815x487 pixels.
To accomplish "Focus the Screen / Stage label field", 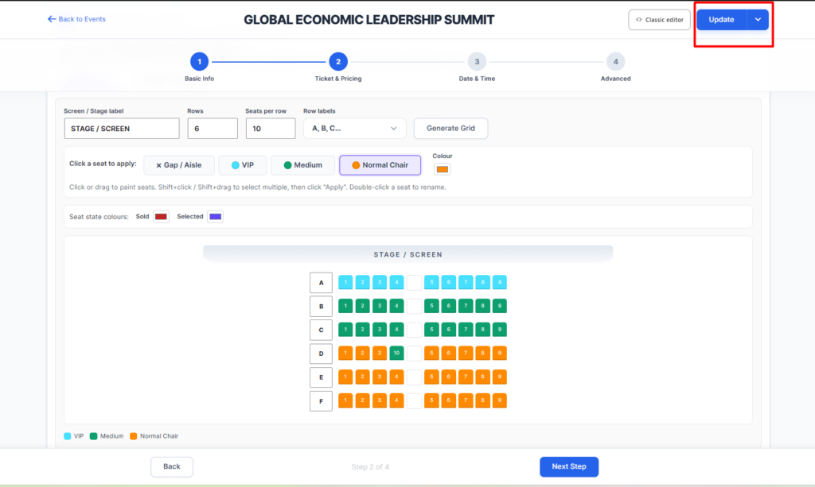I will point(122,129).
